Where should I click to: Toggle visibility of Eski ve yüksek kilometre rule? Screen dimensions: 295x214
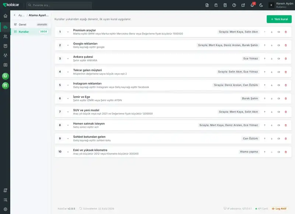tap(279, 152)
